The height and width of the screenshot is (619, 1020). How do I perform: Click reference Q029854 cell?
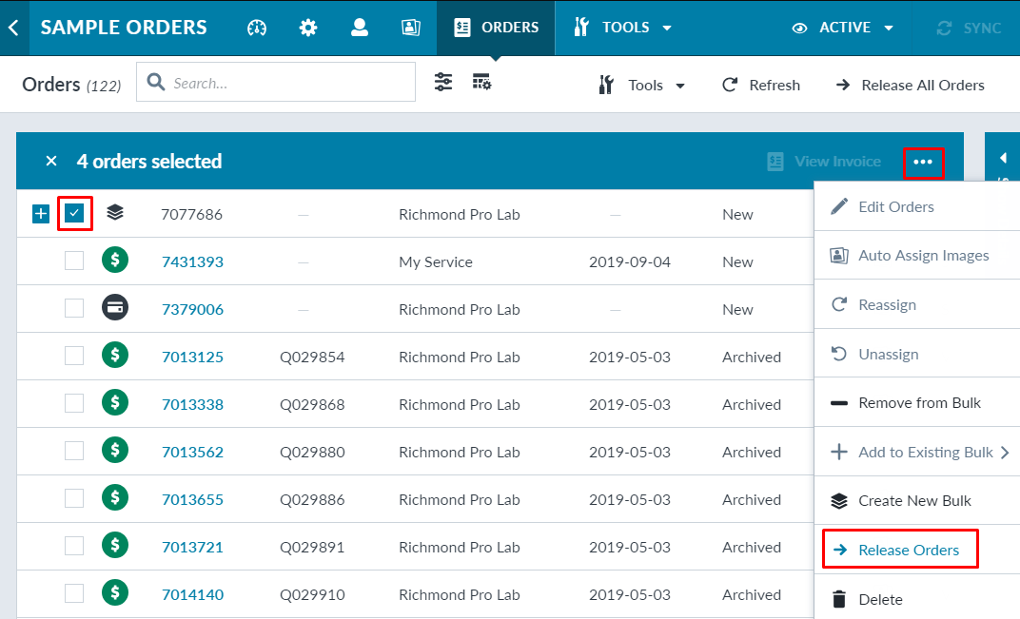(312, 357)
